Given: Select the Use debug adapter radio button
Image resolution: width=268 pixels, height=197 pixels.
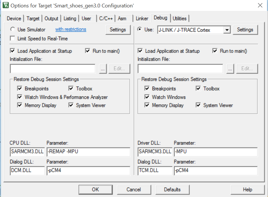Looking at the screenshot, I should 140,29.
